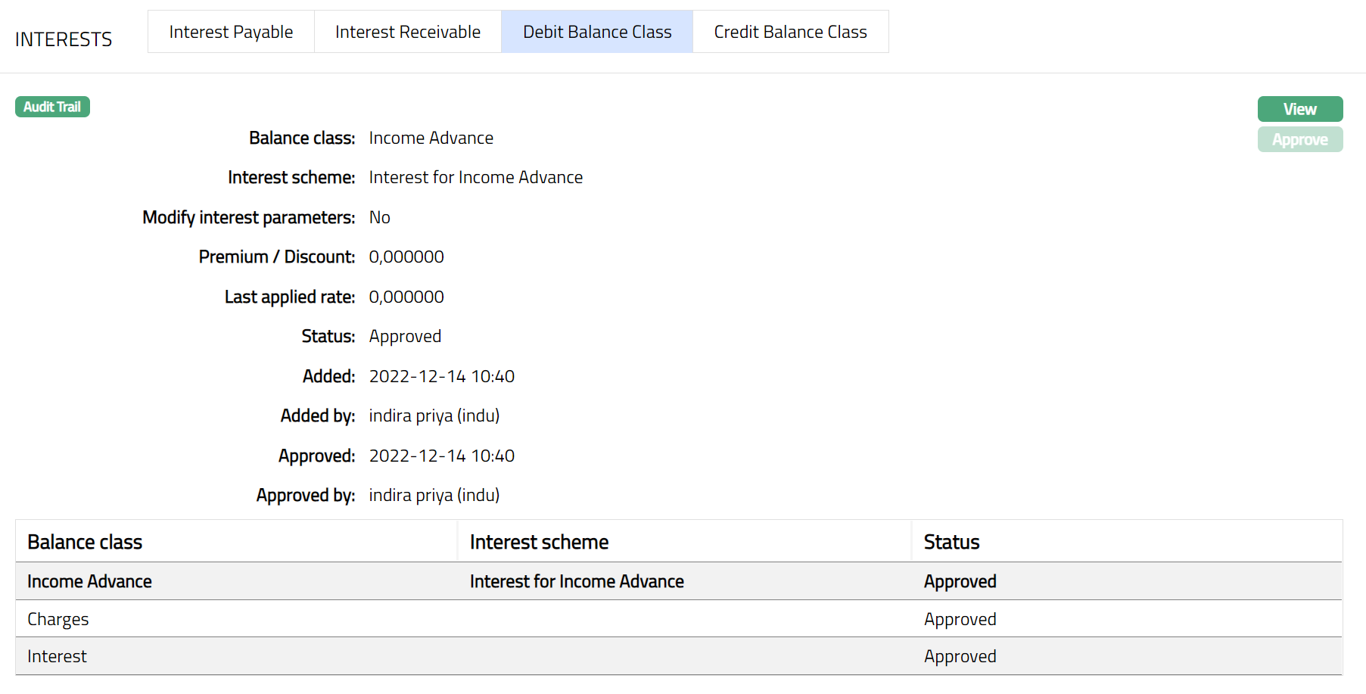The height and width of the screenshot is (694, 1366).
Task: Go to the Credit Balance Class tab
Action: tap(790, 32)
